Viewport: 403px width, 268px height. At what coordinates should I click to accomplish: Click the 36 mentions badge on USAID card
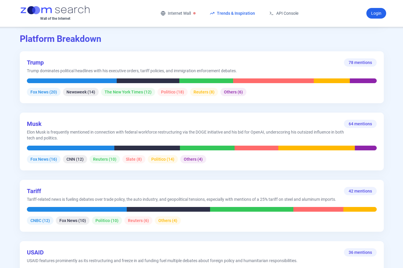click(x=360, y=252)
